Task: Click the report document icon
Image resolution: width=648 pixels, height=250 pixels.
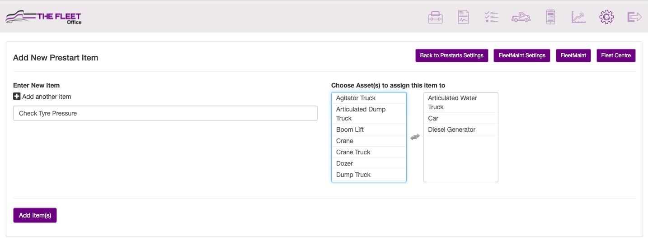Action: coord(463,17)
